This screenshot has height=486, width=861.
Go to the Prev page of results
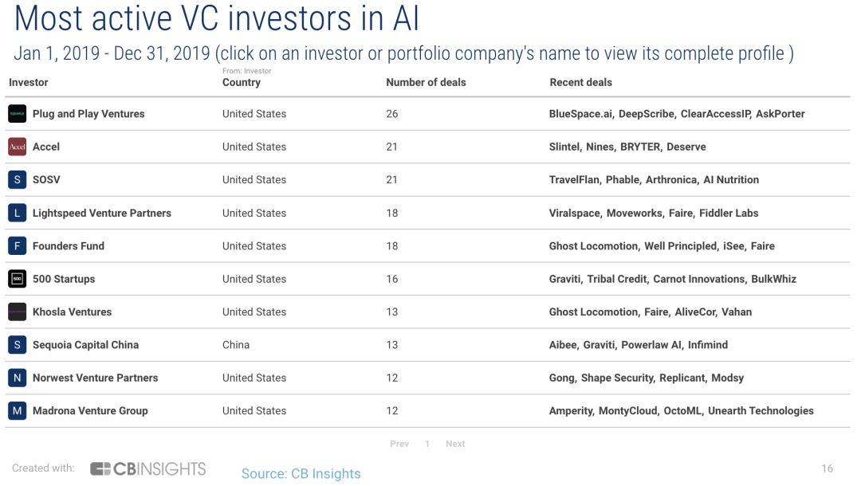[x=399, y=444]
